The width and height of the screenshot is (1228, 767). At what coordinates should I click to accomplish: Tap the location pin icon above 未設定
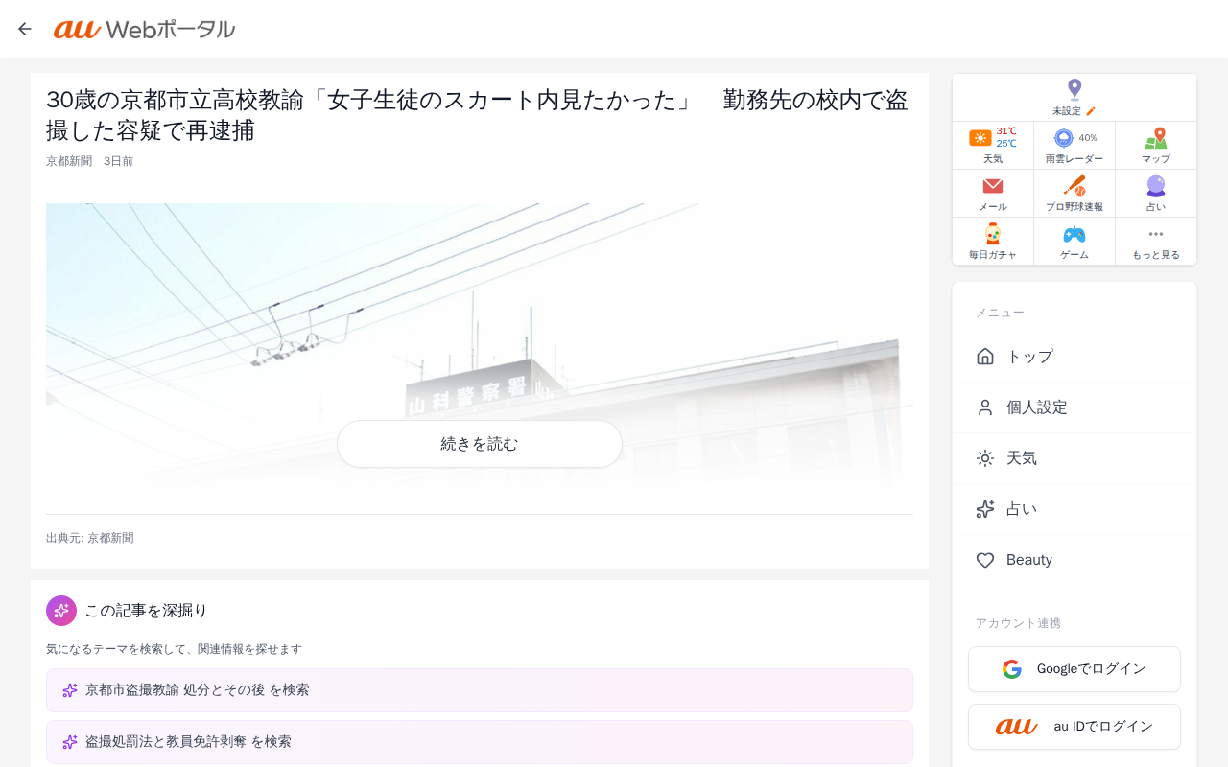(1074, 90)
